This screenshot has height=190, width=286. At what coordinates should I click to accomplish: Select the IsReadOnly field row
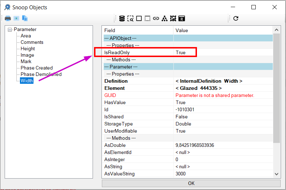188,52
